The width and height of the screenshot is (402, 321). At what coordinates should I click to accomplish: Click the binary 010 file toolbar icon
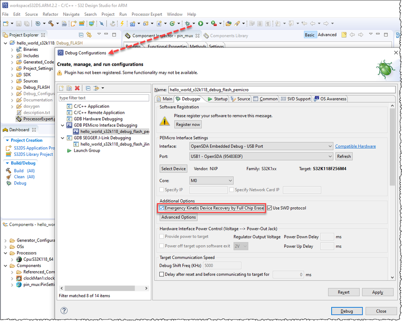64,24
